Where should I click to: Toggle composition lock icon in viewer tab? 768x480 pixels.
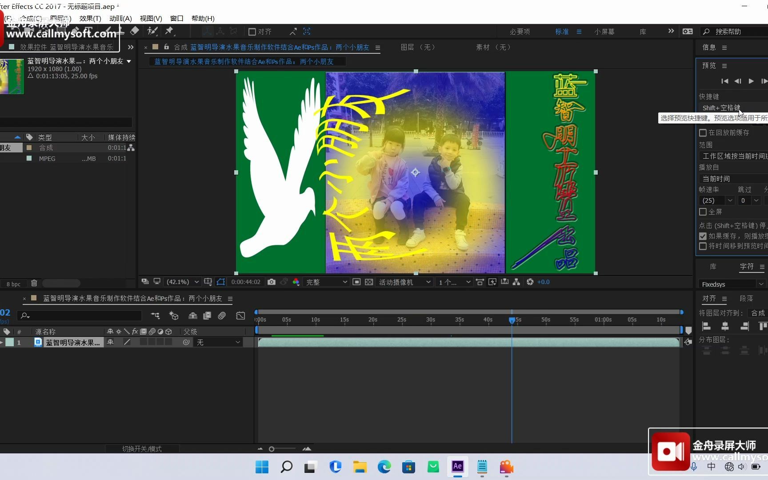tap(167, 47)
